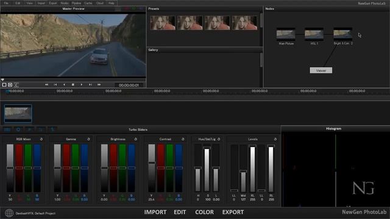Click the rewind playback button

(x=46, y=85)
